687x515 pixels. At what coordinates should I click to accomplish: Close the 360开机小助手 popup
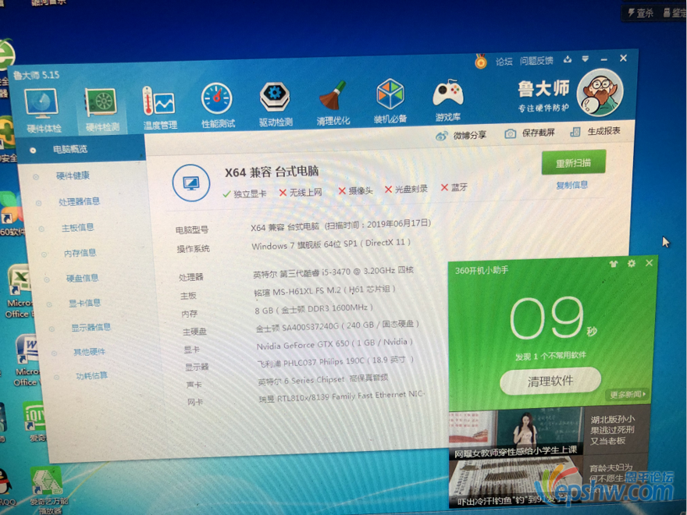[x=650, y=263]
